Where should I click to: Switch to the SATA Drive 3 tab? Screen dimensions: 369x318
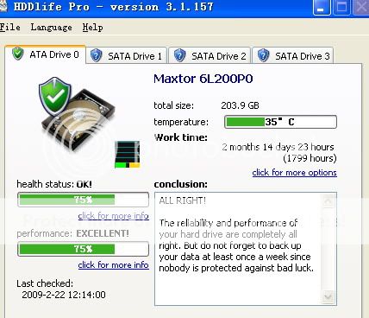pos(293,55)
